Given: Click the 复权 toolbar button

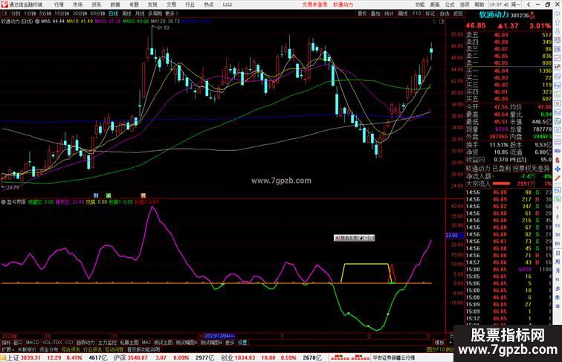Looking at the screenshot, I should click(362, 13).
